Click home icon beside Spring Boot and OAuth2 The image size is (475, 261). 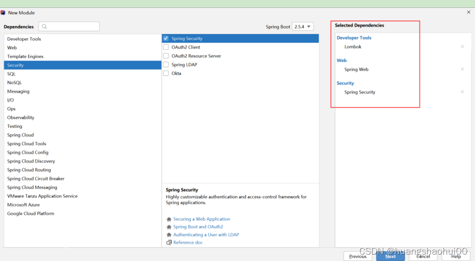tap(169, 227)
